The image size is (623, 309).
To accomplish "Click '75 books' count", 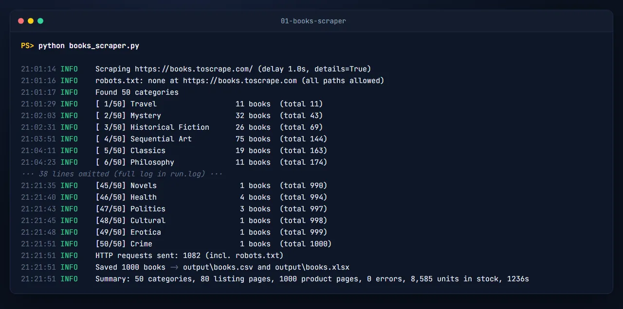I will [x=253, y=139].
